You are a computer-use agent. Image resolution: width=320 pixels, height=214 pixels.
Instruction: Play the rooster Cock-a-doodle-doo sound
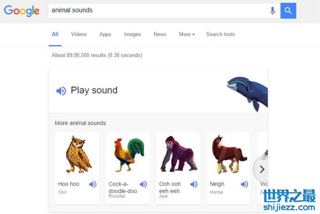click(143, 184)
